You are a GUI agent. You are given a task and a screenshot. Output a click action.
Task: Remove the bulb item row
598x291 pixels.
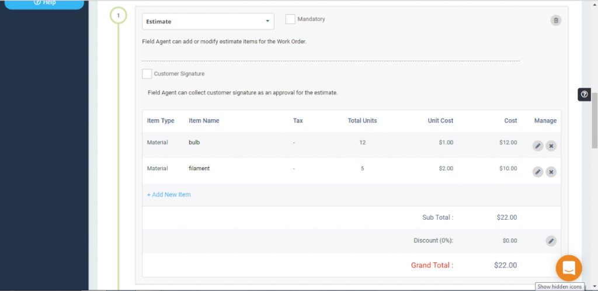point(551,145)
